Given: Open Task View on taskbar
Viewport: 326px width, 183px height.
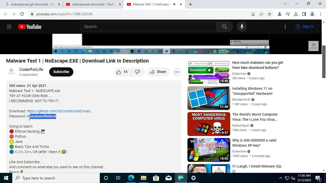Looking at the screenshot, I should [x=118, y=178].
